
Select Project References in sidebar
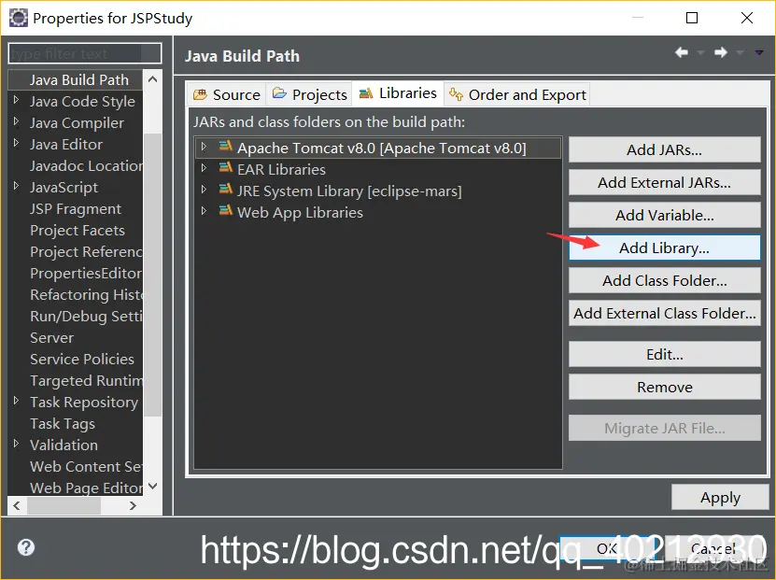(86, 251)
